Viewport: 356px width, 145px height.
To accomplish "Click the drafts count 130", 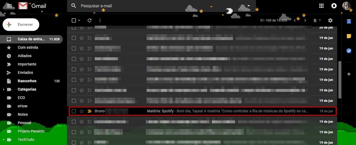I will (57, 81).
